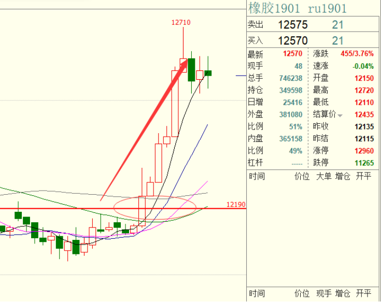Select the upper 增仓 column header
The height and width of the screenshot is (302, 381).
tap(343, 176)
